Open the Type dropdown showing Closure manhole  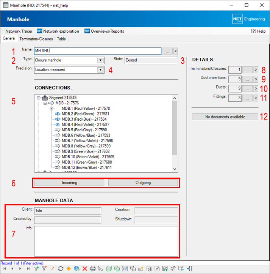pos(100,60)
